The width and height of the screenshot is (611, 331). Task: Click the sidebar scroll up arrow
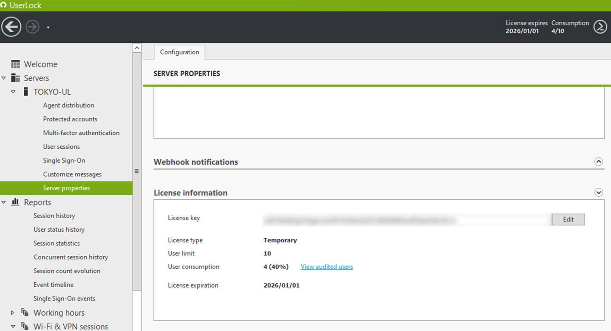137,48
